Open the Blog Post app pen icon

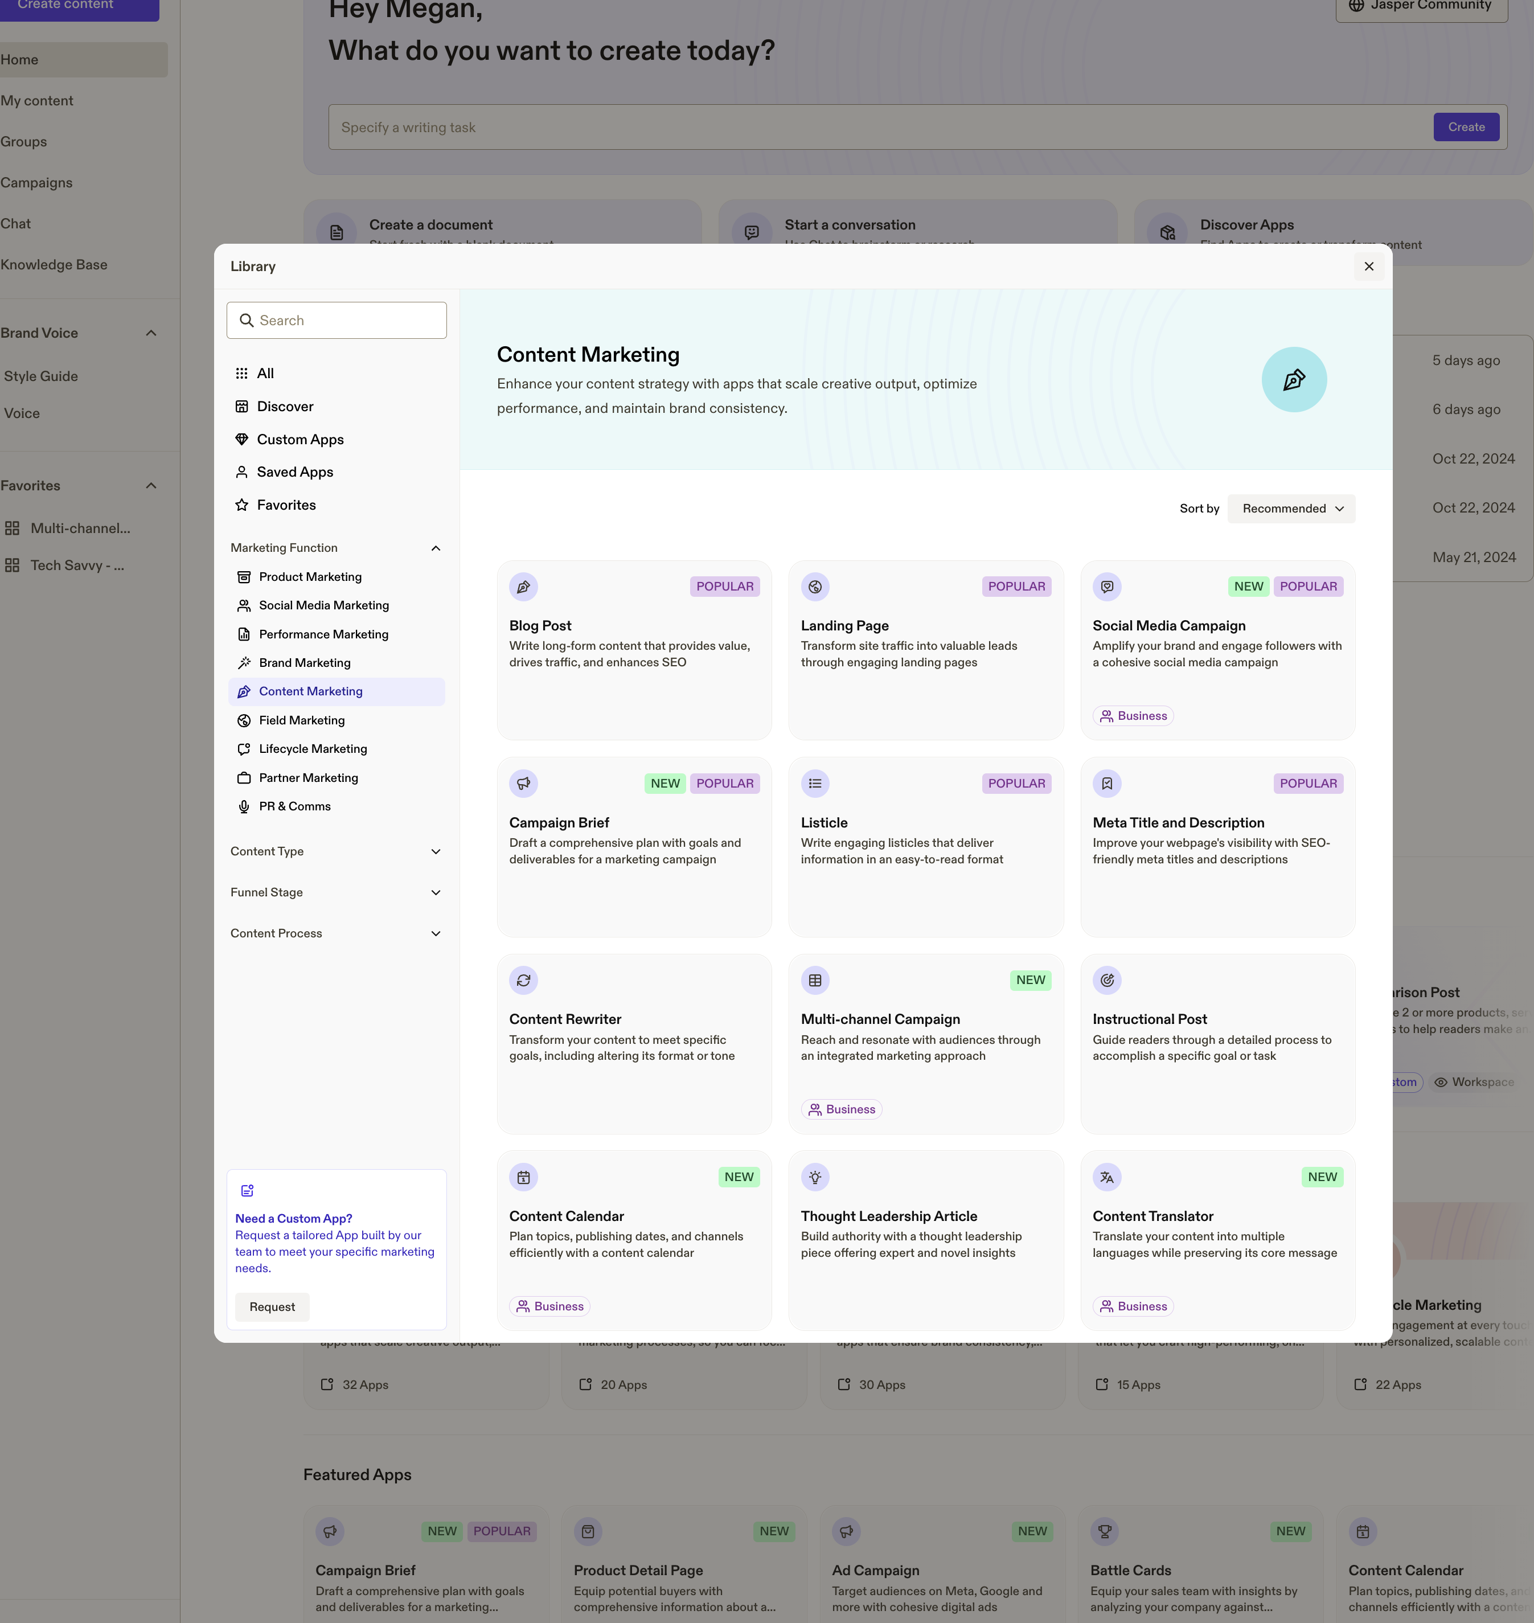click(523, 586)
